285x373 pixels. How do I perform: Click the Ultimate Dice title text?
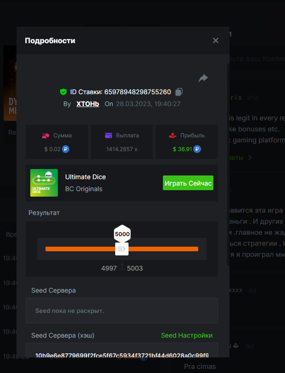[85, 177]
